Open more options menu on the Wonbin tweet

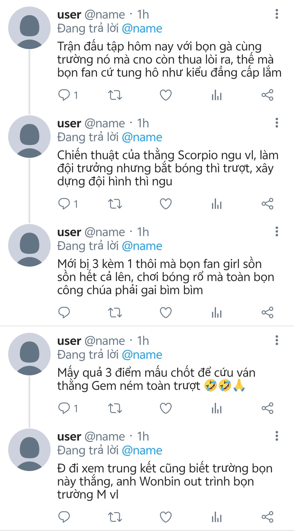coord(277,436)
